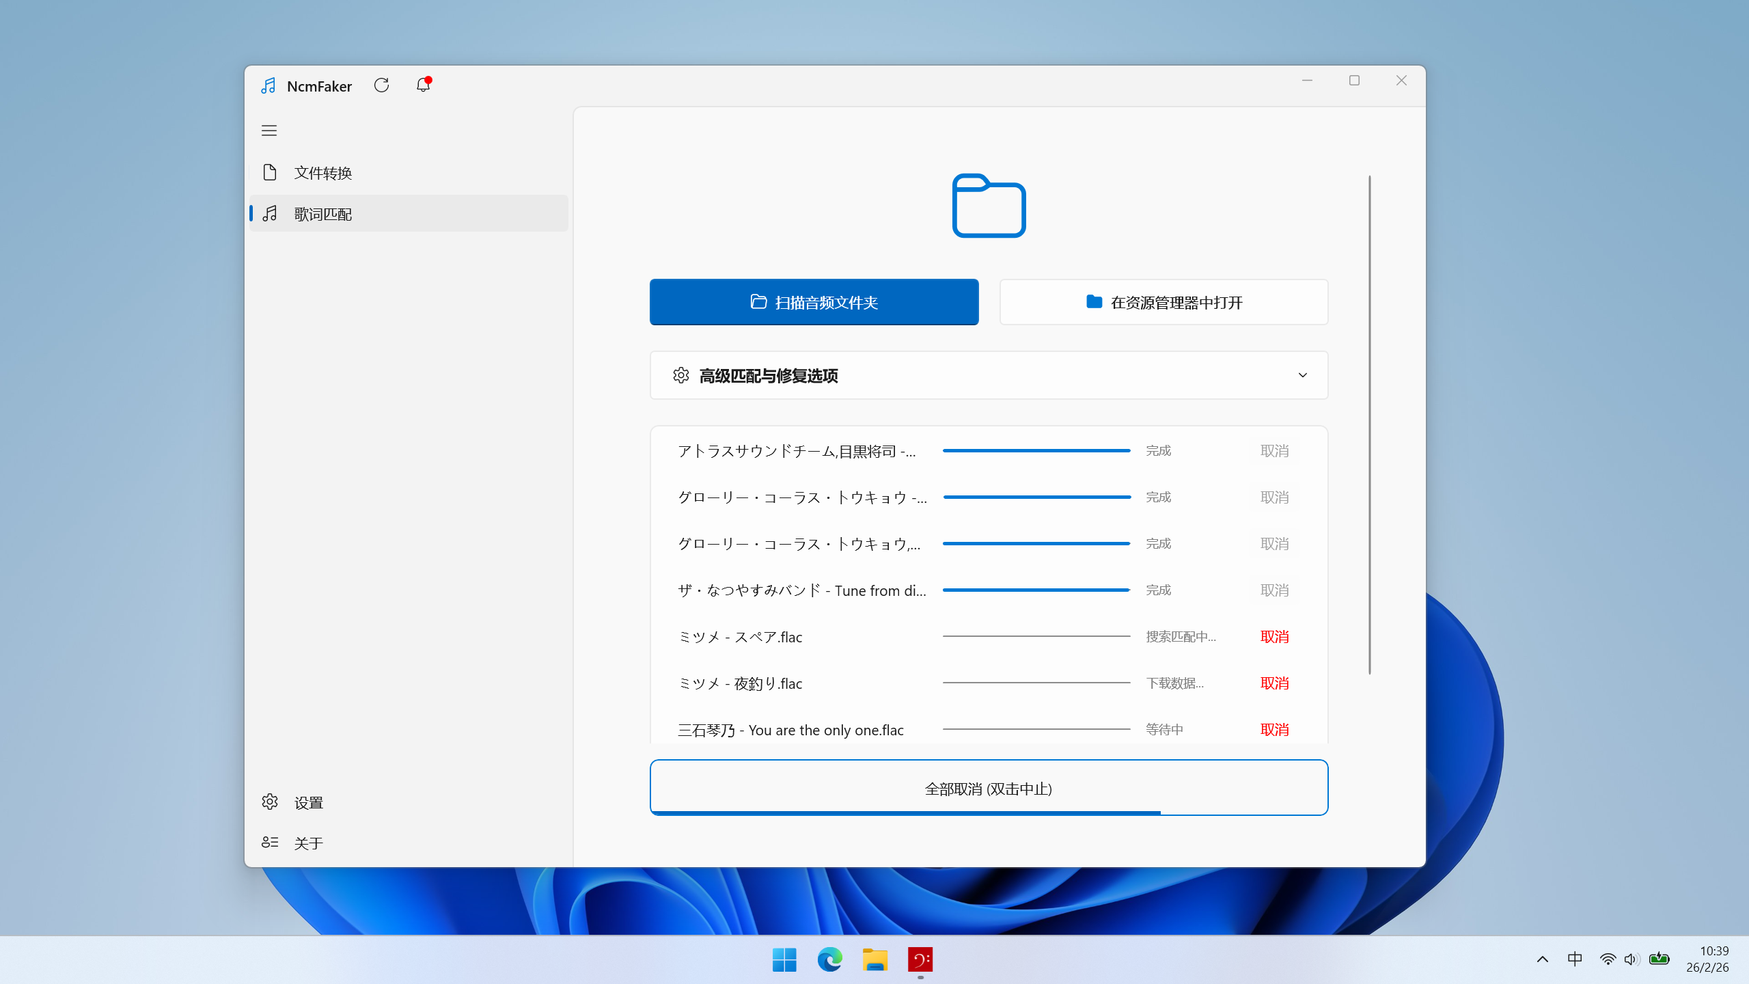
Task: Expand advanced matching options chevron
Action: (1302, 375)
